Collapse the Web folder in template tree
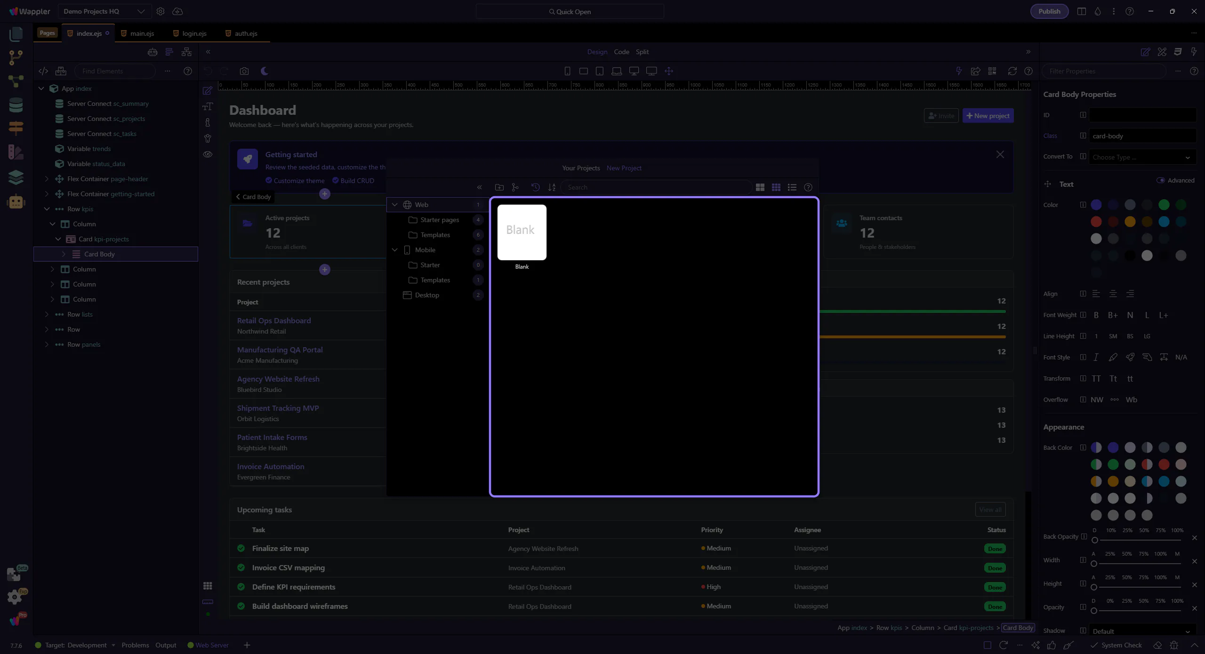This screenshot has height=654, width=1205. (x=394, y=205)
